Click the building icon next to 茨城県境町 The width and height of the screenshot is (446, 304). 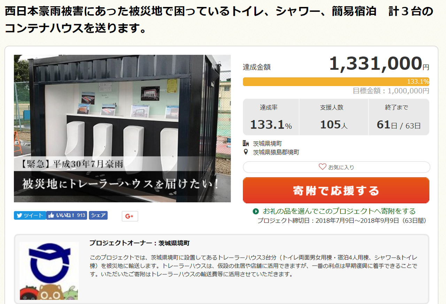click(246, 143)
